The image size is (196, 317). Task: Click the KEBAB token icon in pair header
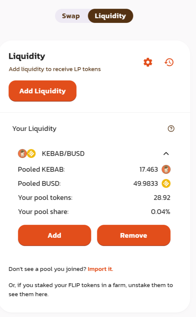22,153
